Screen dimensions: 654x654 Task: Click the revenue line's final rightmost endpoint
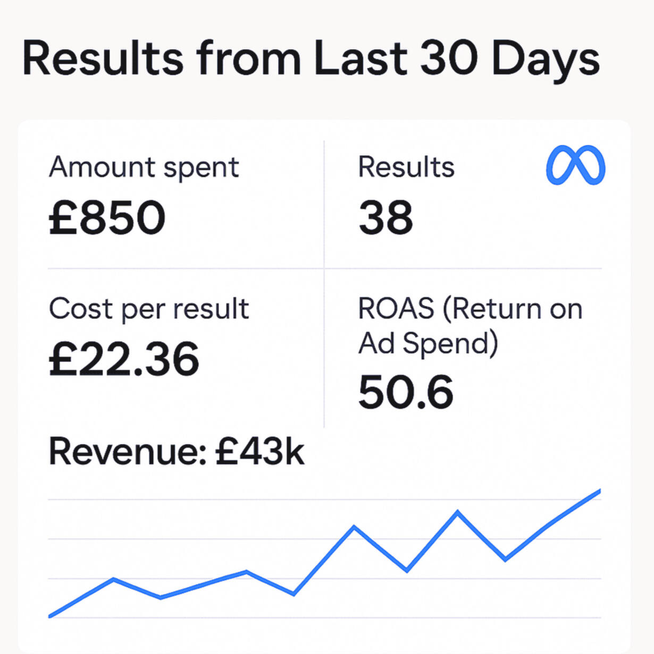click(599, 491)
